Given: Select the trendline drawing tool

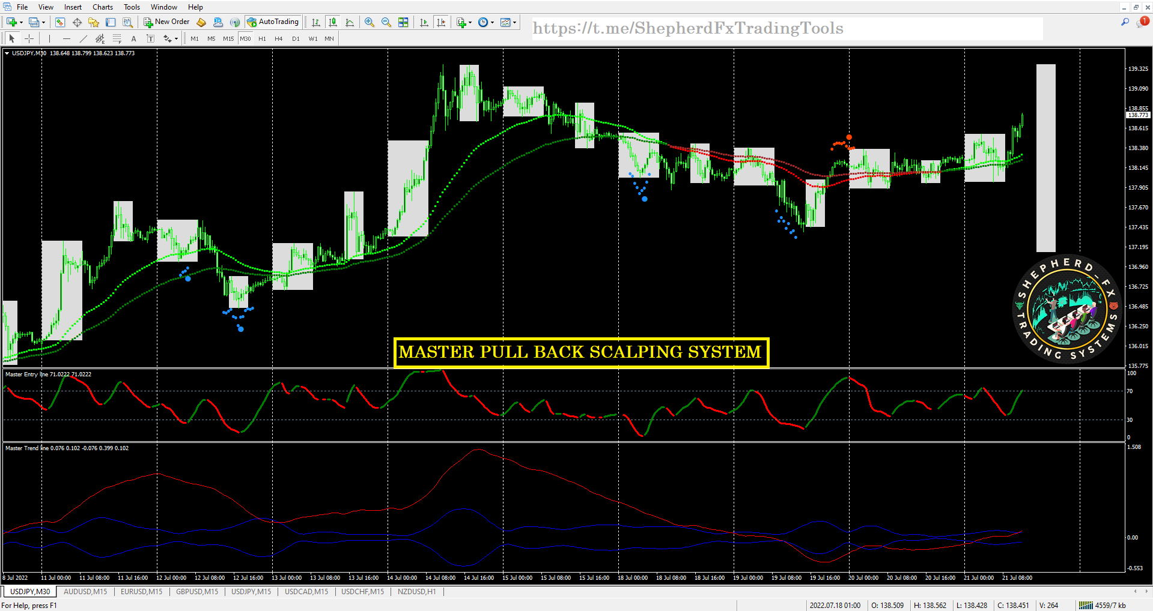Looking at the screenshot, I should click(83, 38).
